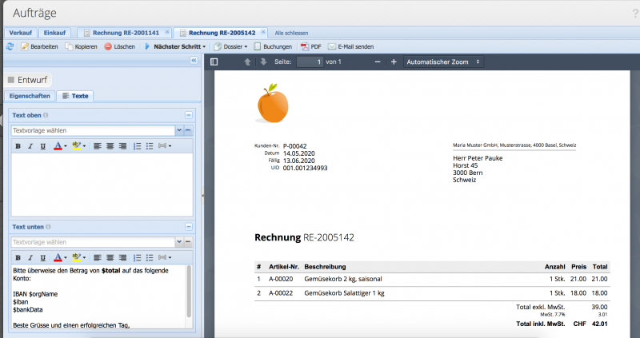The image size is (640, 338).
Task: Open Textvorlage dropdown in Text oben
Action: 179,130
